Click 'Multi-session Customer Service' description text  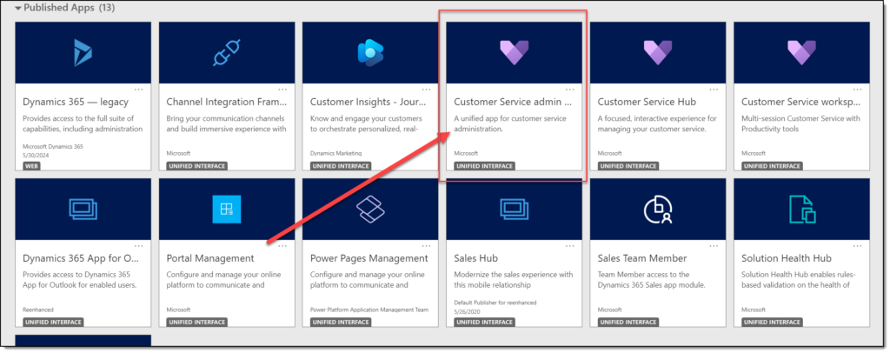click(801, 123)
